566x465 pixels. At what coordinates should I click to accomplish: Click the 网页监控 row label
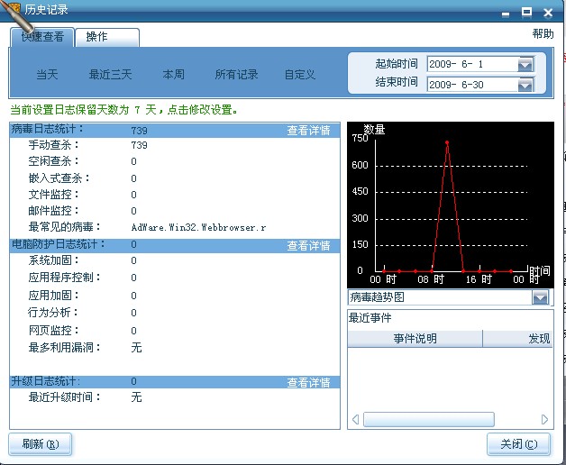point(54,331)
